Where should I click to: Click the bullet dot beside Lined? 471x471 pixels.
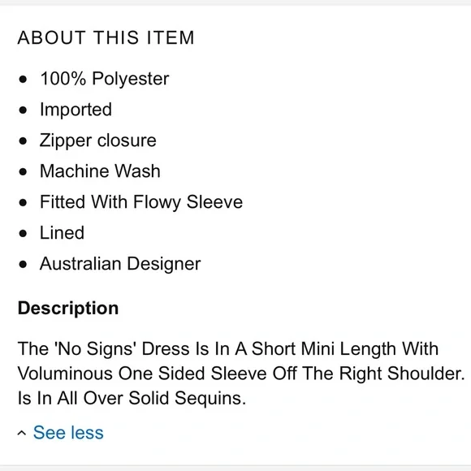tap(23, 233)
